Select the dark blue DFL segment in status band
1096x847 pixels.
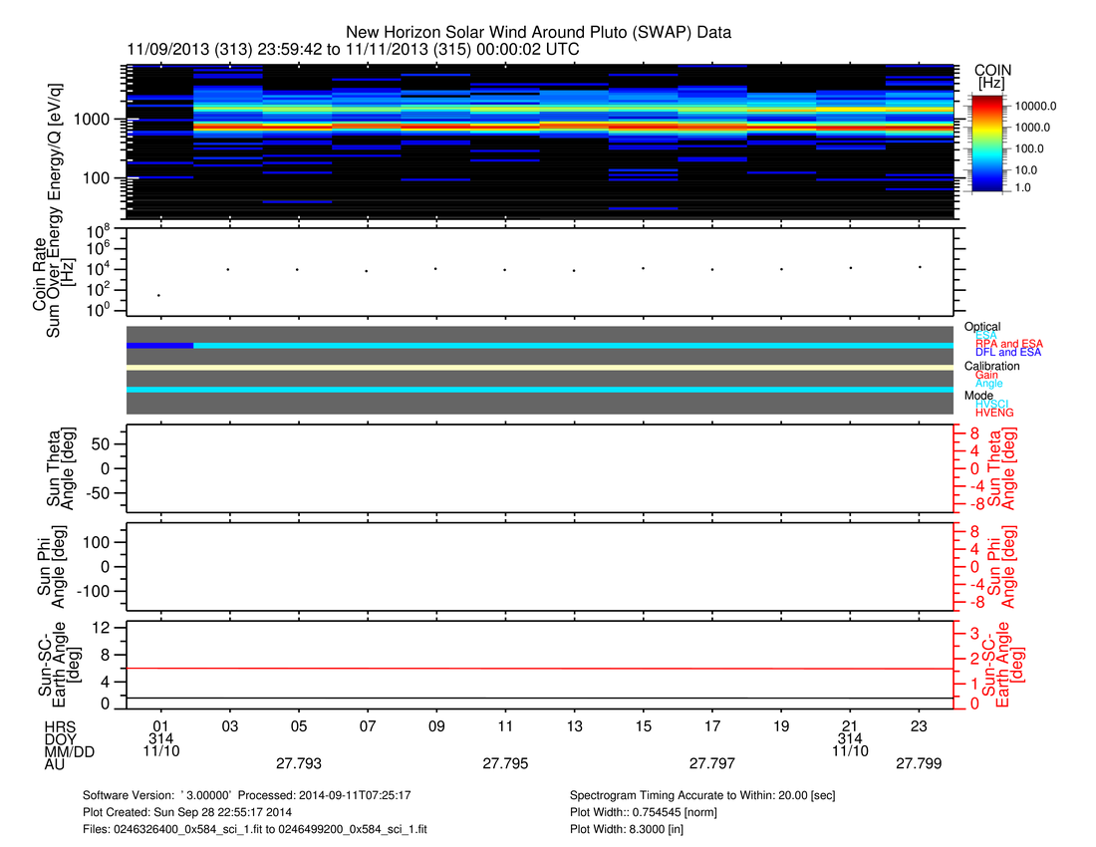point(159,345)
